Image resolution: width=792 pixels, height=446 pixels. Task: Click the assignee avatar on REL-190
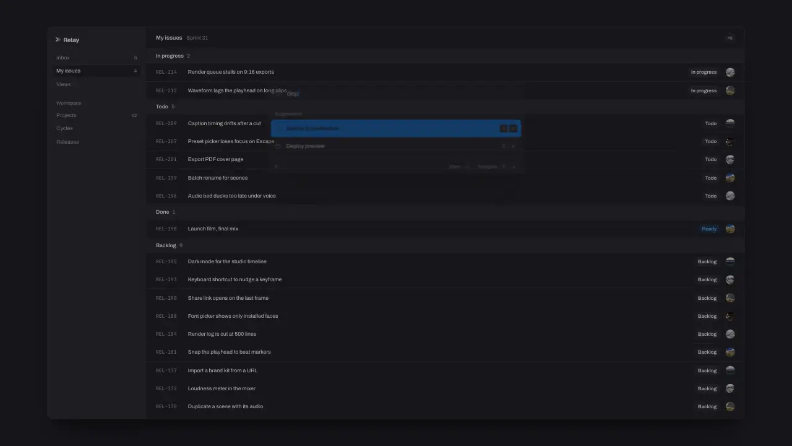[730, 298]
